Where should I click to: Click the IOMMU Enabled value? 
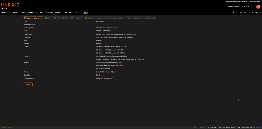(99, 44)
